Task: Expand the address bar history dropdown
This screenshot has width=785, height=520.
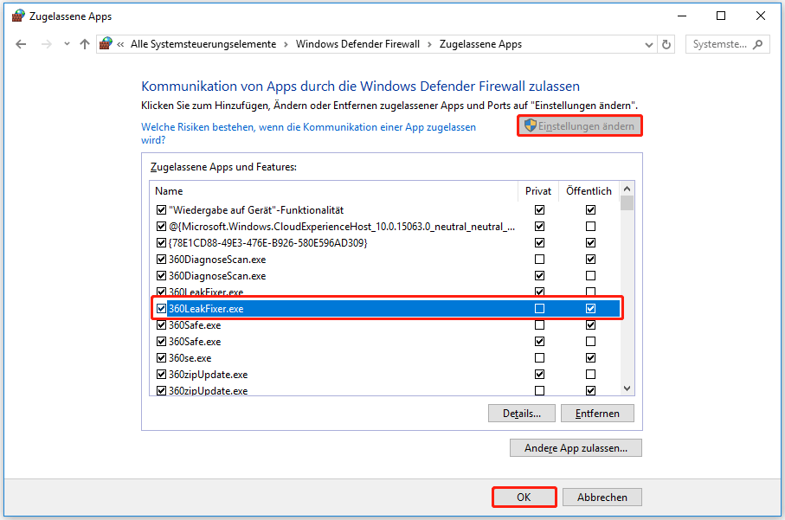Action: [x=649, y=44]
